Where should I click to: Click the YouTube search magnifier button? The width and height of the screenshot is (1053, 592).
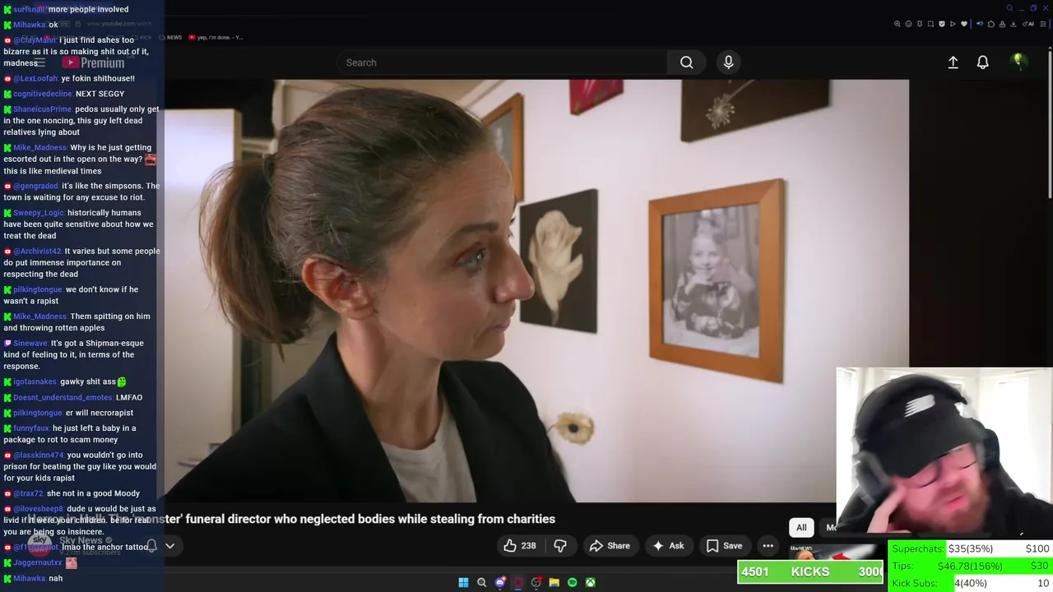tap(686, 62)
